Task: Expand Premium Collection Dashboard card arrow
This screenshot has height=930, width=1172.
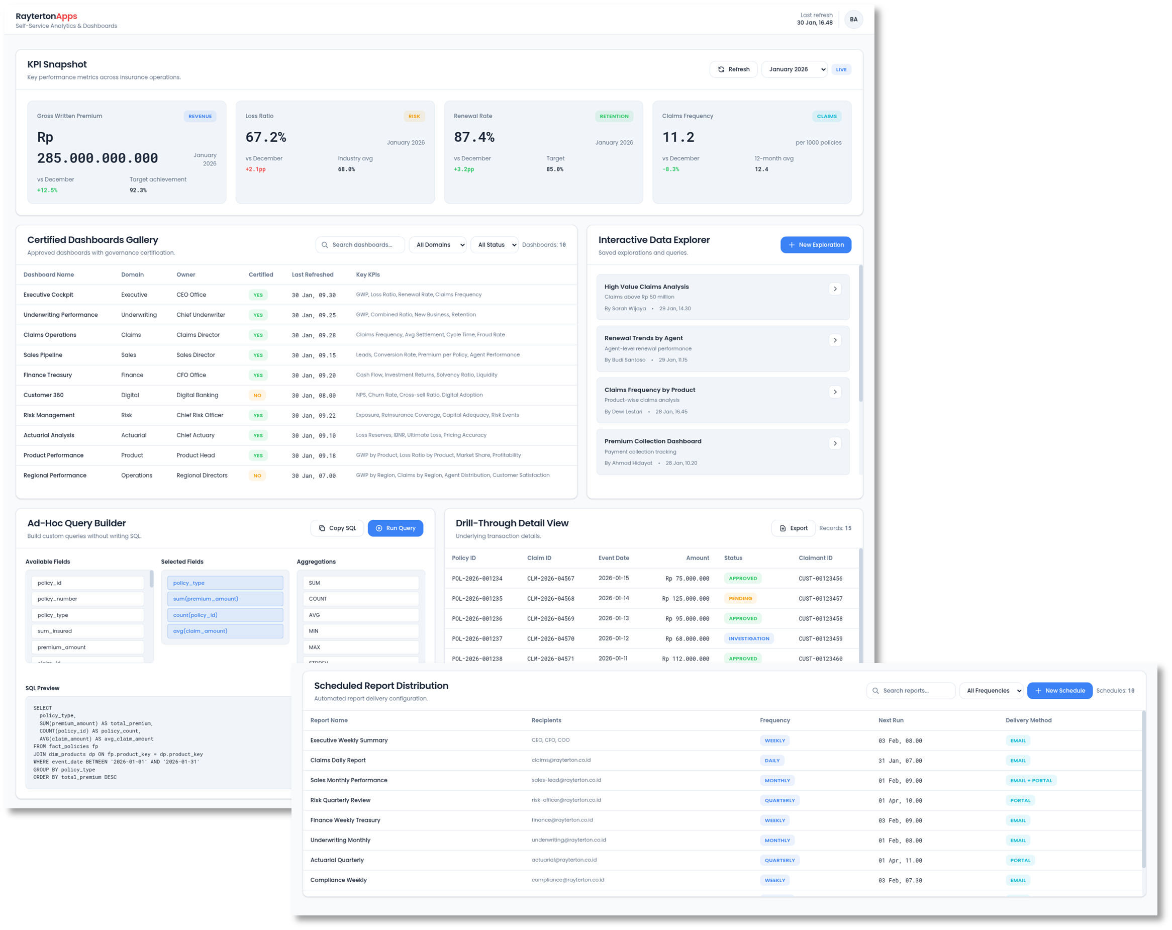Action: coord(835,443)
